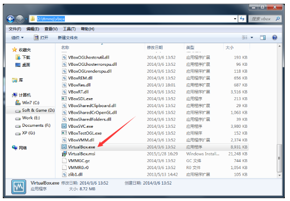Viewport: 290px width, 201px height.
Task: Toggle the preview pane button
Action: (263, 38)
